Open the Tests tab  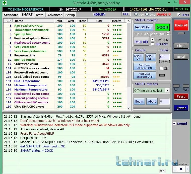click(39, 15)
